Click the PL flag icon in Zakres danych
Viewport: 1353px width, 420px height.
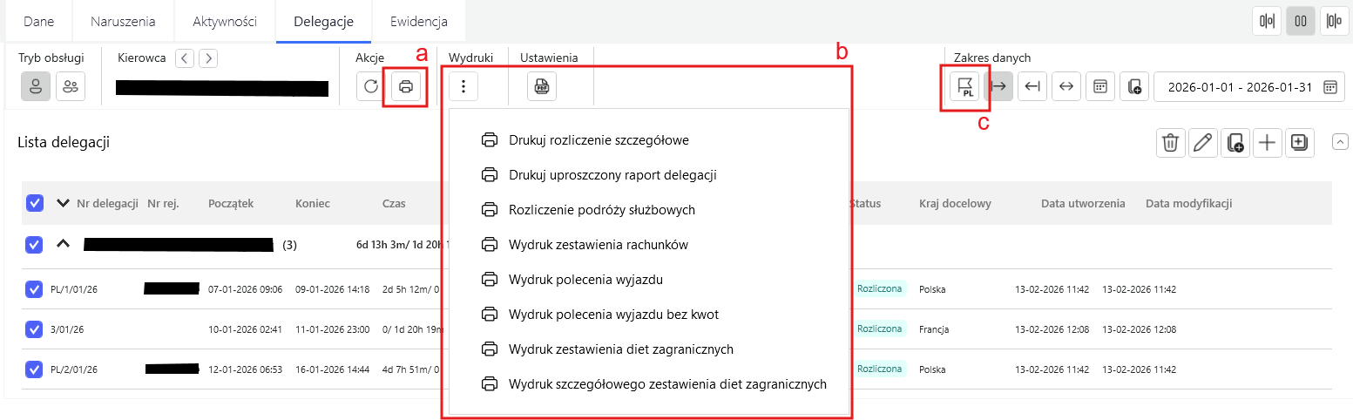(964, 86)
